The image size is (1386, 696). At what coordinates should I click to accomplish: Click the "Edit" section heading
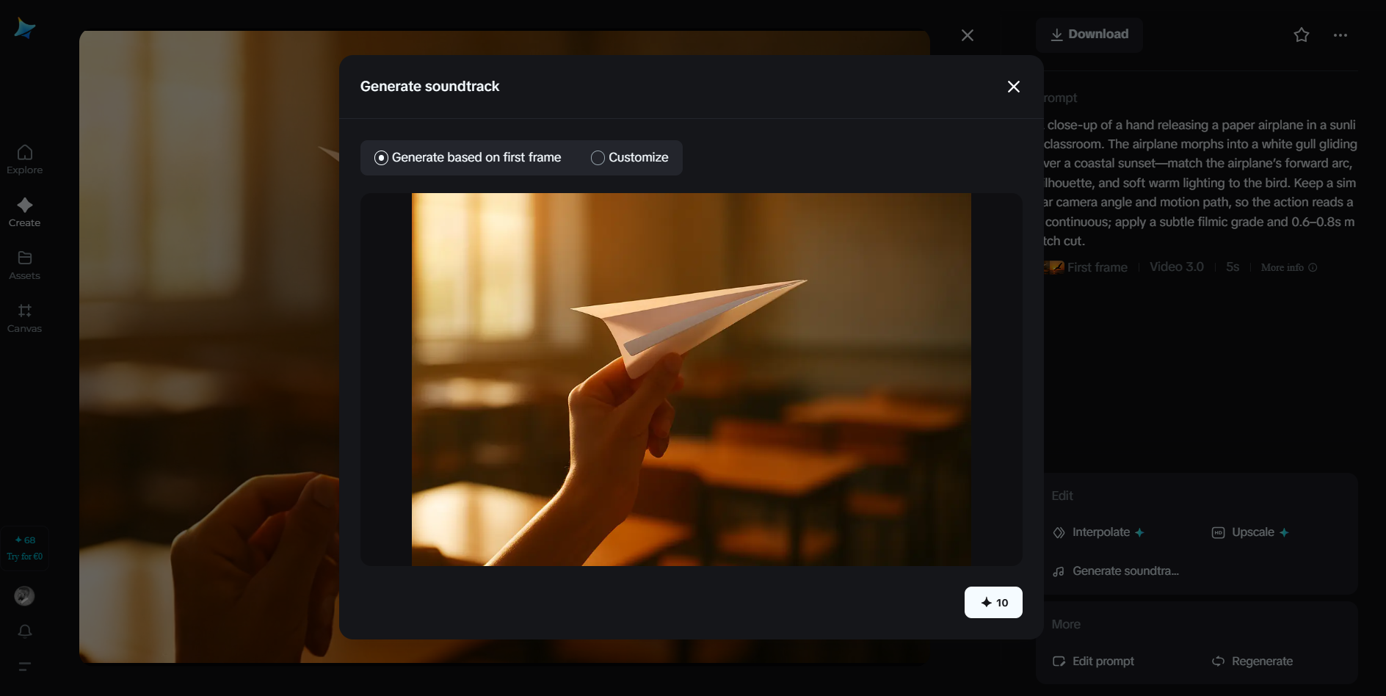click(x=1062, y=496)
